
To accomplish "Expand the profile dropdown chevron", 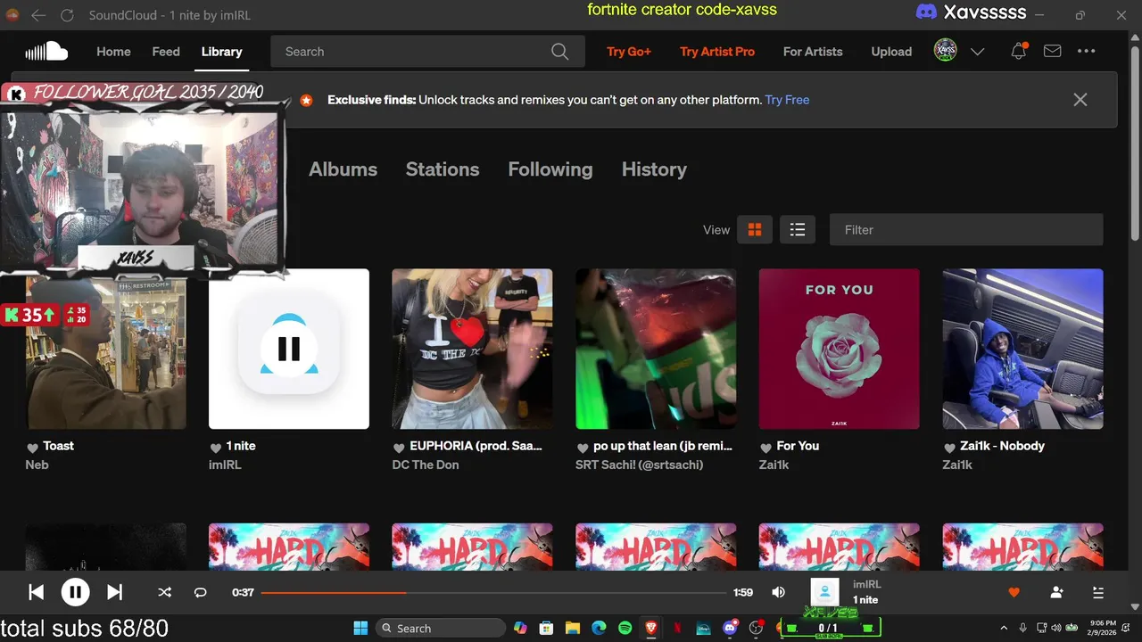I will 977,52.
